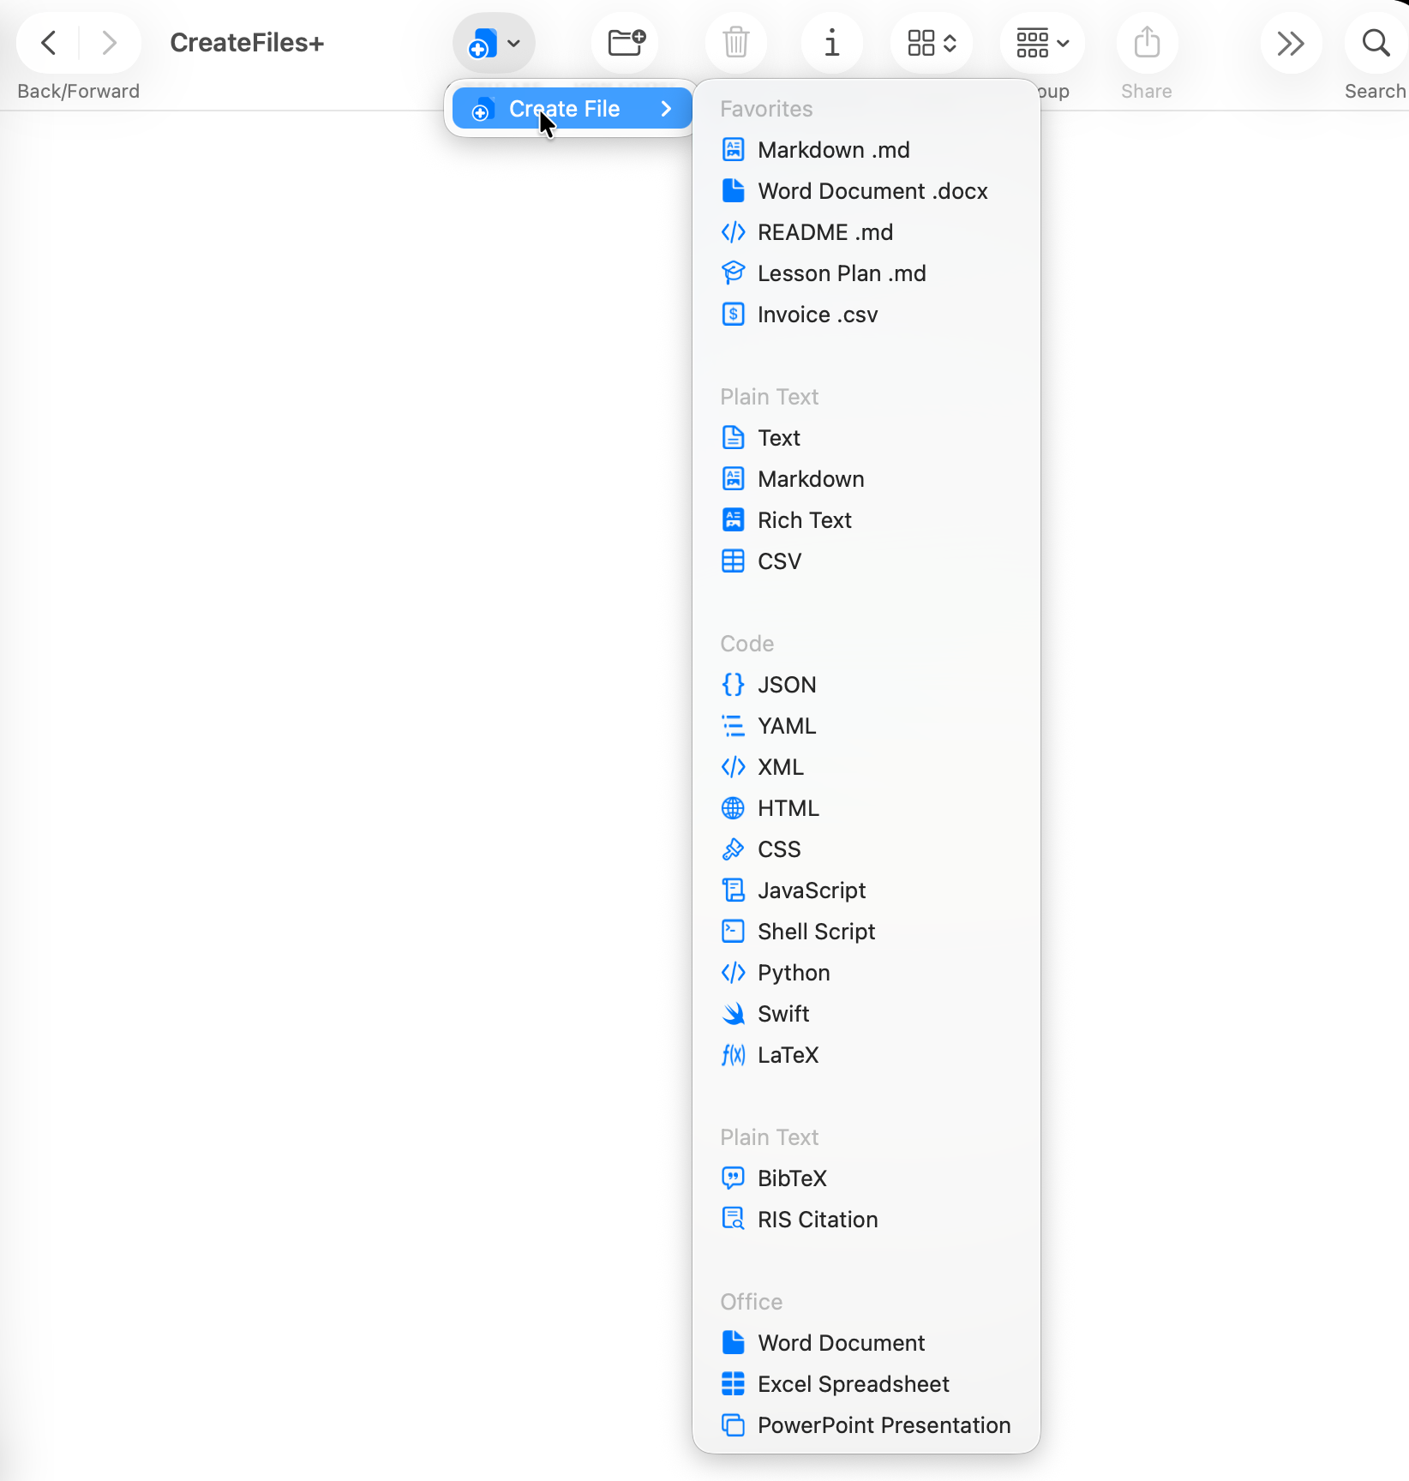Click the trash Delete toolbar icon
The height and width of the screenshot is (1481, 1409).
[x=736, y=43]
